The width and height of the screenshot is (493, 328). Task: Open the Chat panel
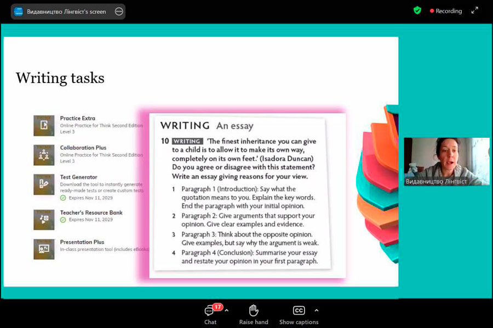tap(210, 314)
